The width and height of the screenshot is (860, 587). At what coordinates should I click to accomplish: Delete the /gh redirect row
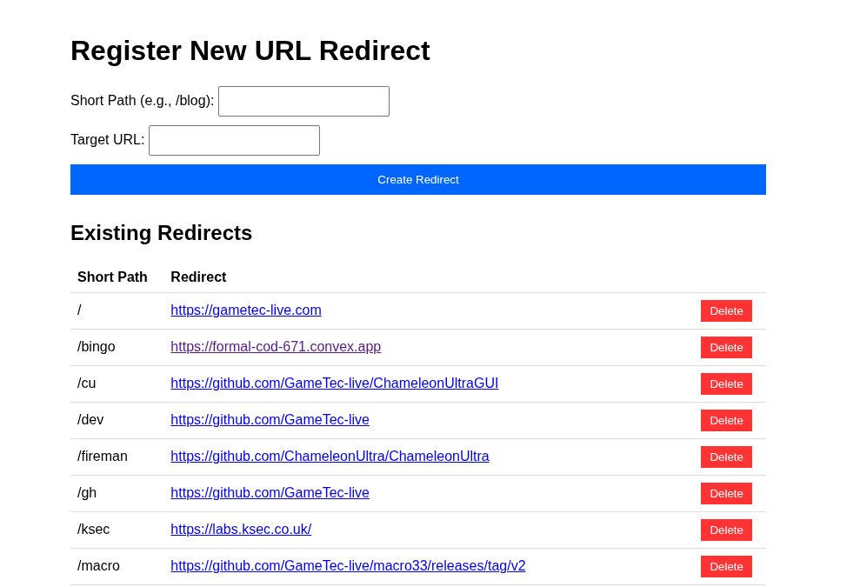[726, 494]
